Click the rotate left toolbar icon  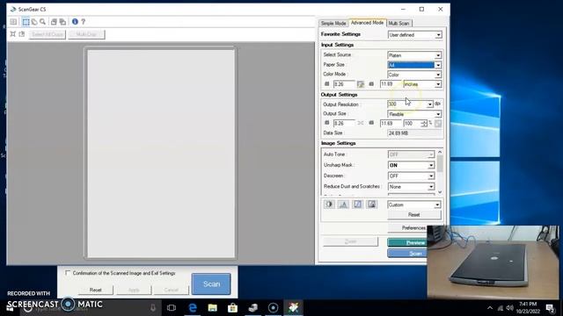click(x=54, y=22)
